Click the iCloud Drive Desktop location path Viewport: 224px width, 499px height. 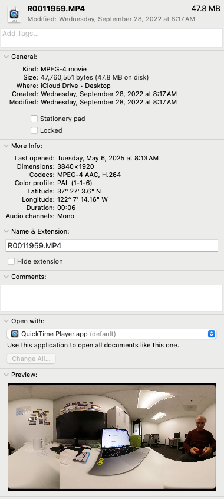75,86
